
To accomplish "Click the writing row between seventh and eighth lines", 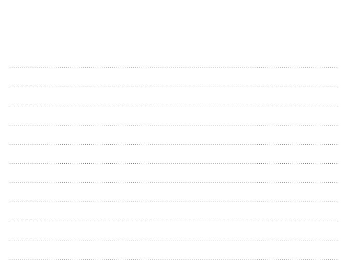I will click(173, 192).
